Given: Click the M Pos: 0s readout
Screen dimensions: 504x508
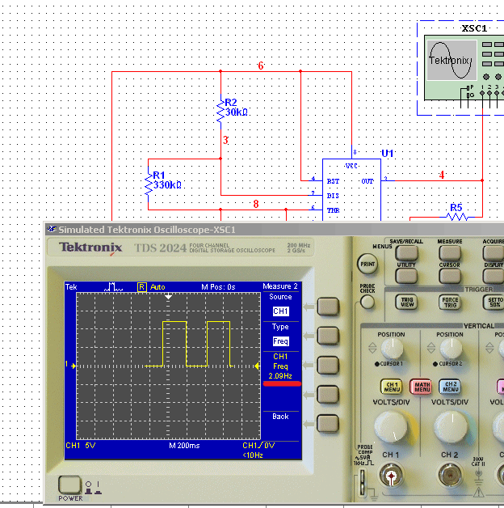Looking at the screenshot, I should (218, 287).
